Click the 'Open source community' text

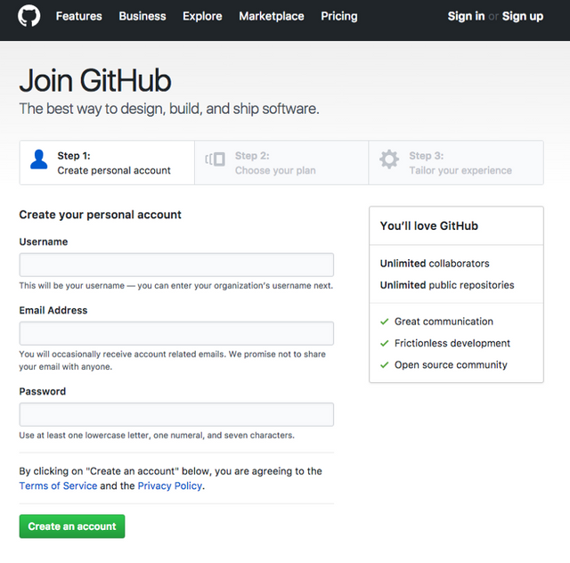[451, 364]
